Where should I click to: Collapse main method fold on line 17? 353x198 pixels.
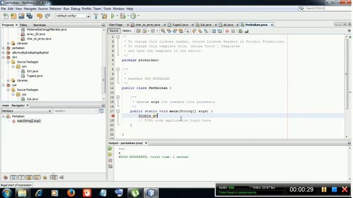(x=117, y=111)
